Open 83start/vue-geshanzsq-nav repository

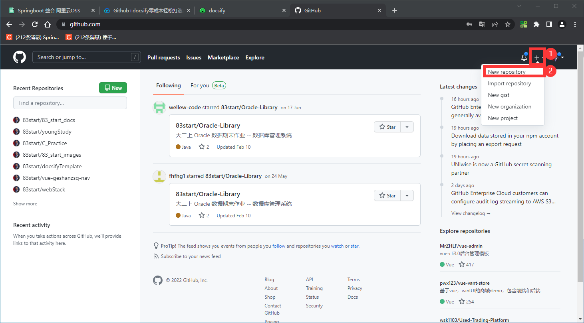(x=56, y=178)
